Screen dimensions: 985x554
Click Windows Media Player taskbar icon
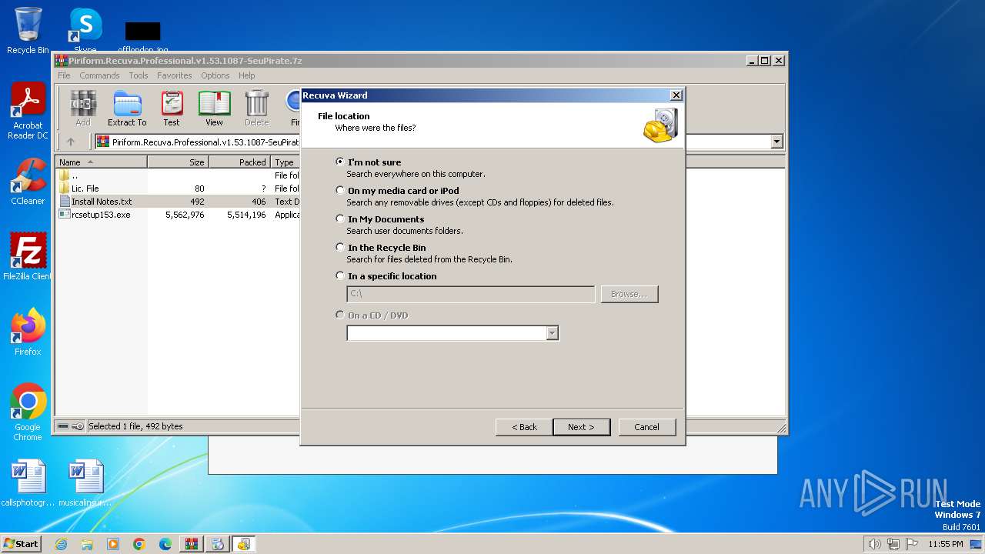[113, 544]
